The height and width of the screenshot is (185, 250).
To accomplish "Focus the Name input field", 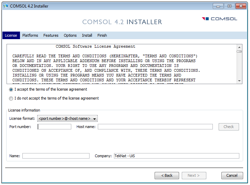I will (56, 156).
